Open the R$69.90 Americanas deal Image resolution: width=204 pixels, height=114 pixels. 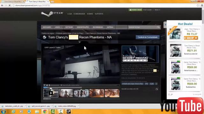pos(185,67)
